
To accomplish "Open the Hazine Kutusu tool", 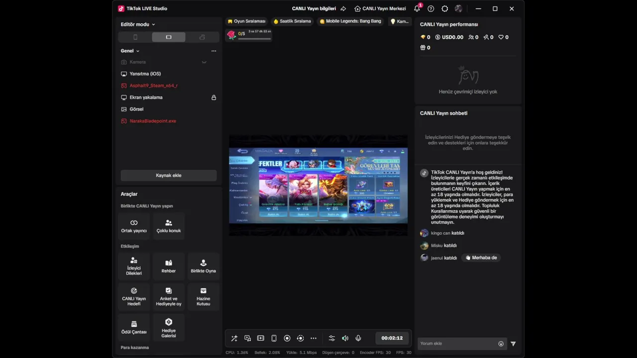I will (204, 297).
